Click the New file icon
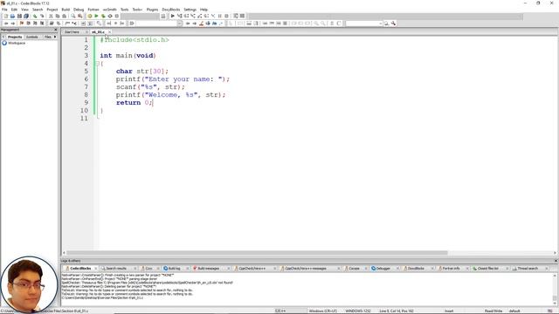This screenshot has height=314, width=559. (x=5, y=16)
